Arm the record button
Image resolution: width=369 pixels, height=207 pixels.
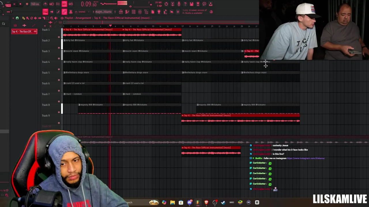(27, 4)
